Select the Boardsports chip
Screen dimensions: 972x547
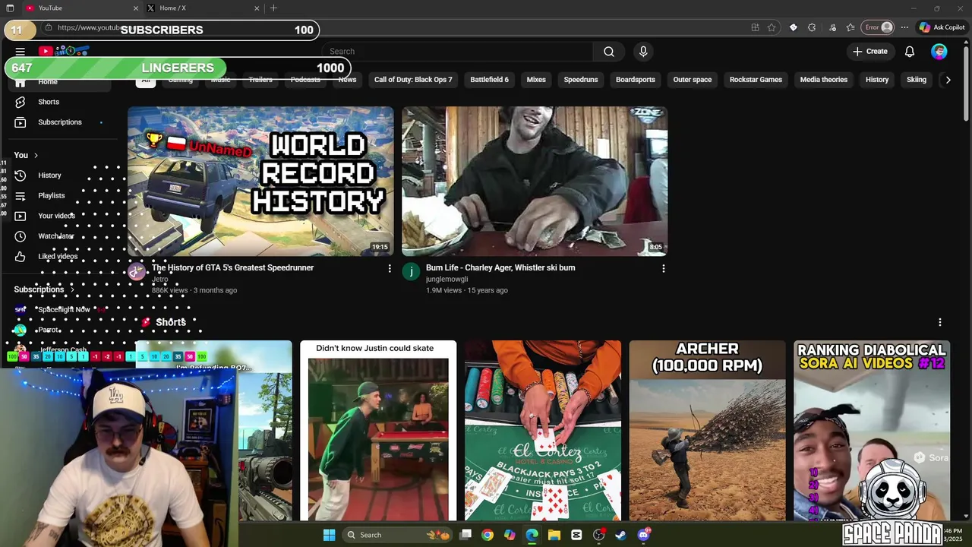[636, 80]
